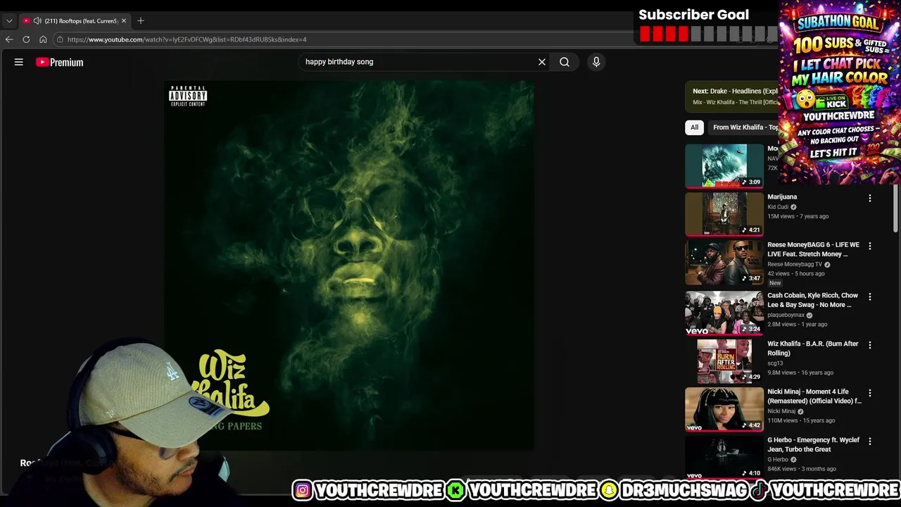This screenshot has height=507, width=901.
Task: Click the Subscriber Goal progress bar overlay
Action: tap(709, 34)
